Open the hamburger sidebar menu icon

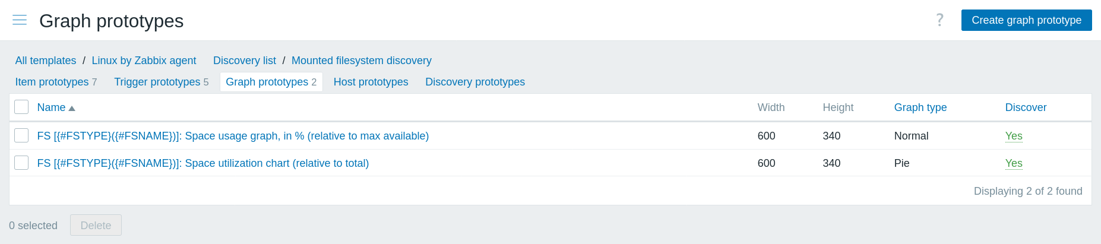click(x=20, y=20)
